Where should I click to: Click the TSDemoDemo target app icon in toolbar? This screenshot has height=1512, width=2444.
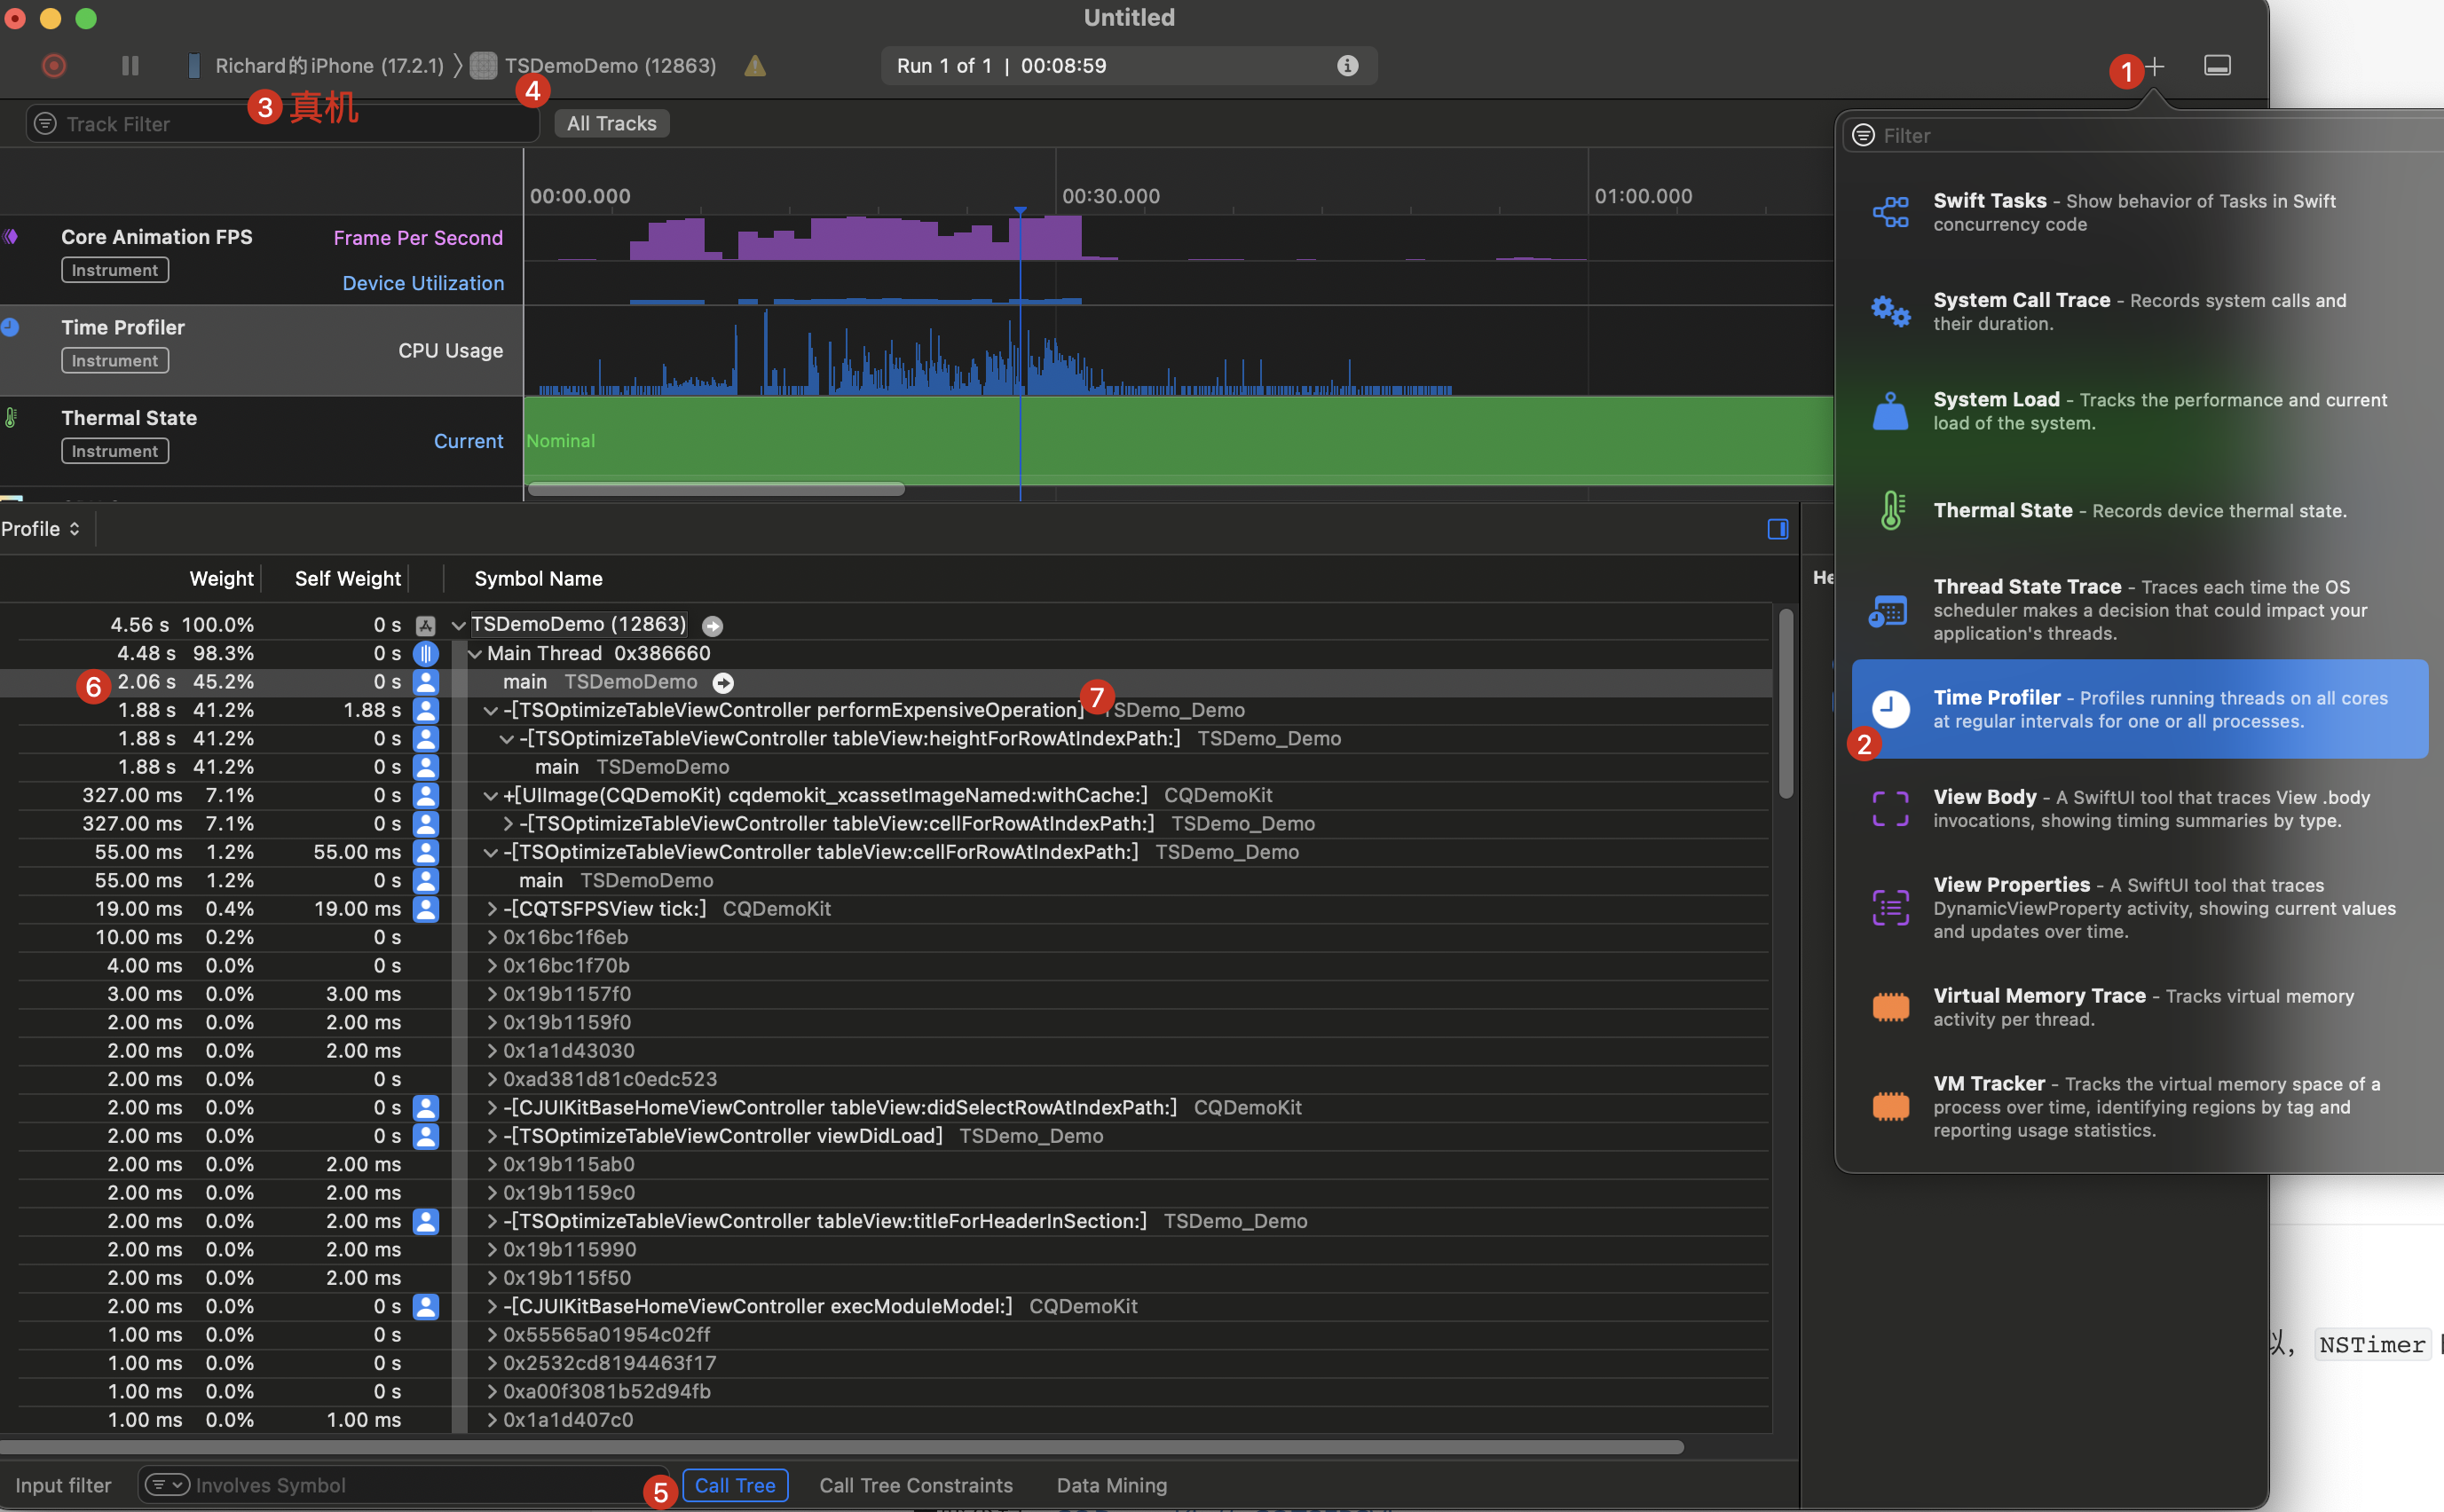tap(484, 66)
